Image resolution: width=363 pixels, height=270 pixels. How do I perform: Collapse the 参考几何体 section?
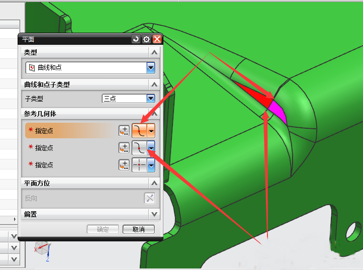tap(154, 114)
